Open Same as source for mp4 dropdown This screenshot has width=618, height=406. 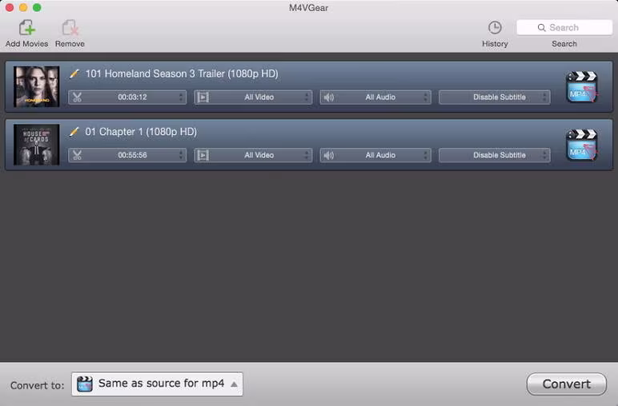click(x=157, y=384)
